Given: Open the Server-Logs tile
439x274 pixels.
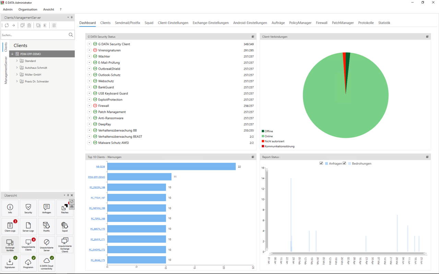Looking at the screenshot, I should [x=28, y=226].
